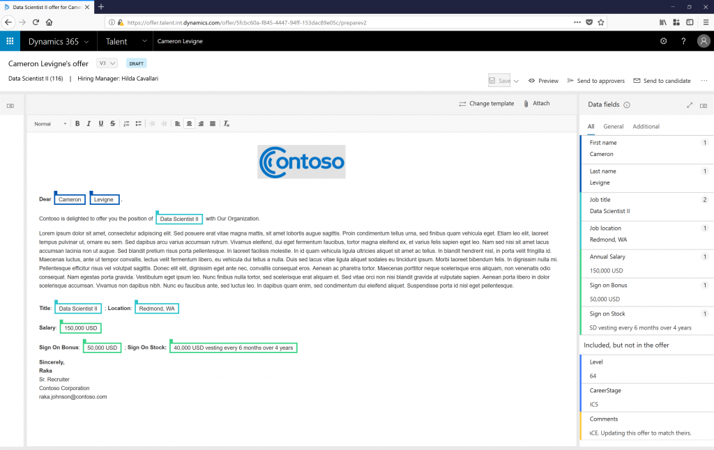Open the Settings gear in header

click(x=663, y=41)
